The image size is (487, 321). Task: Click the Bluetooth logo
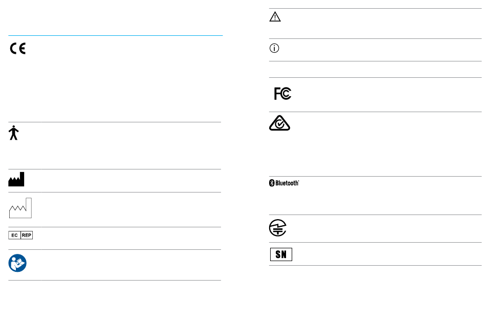point(284,183)
